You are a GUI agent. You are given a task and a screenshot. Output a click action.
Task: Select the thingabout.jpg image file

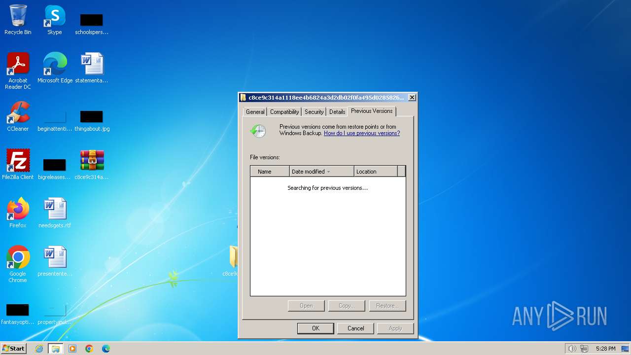tap(92, 121)
